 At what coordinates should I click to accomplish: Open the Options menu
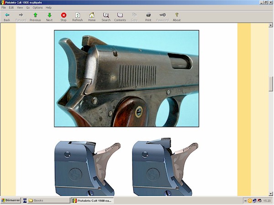click(38, 7)
